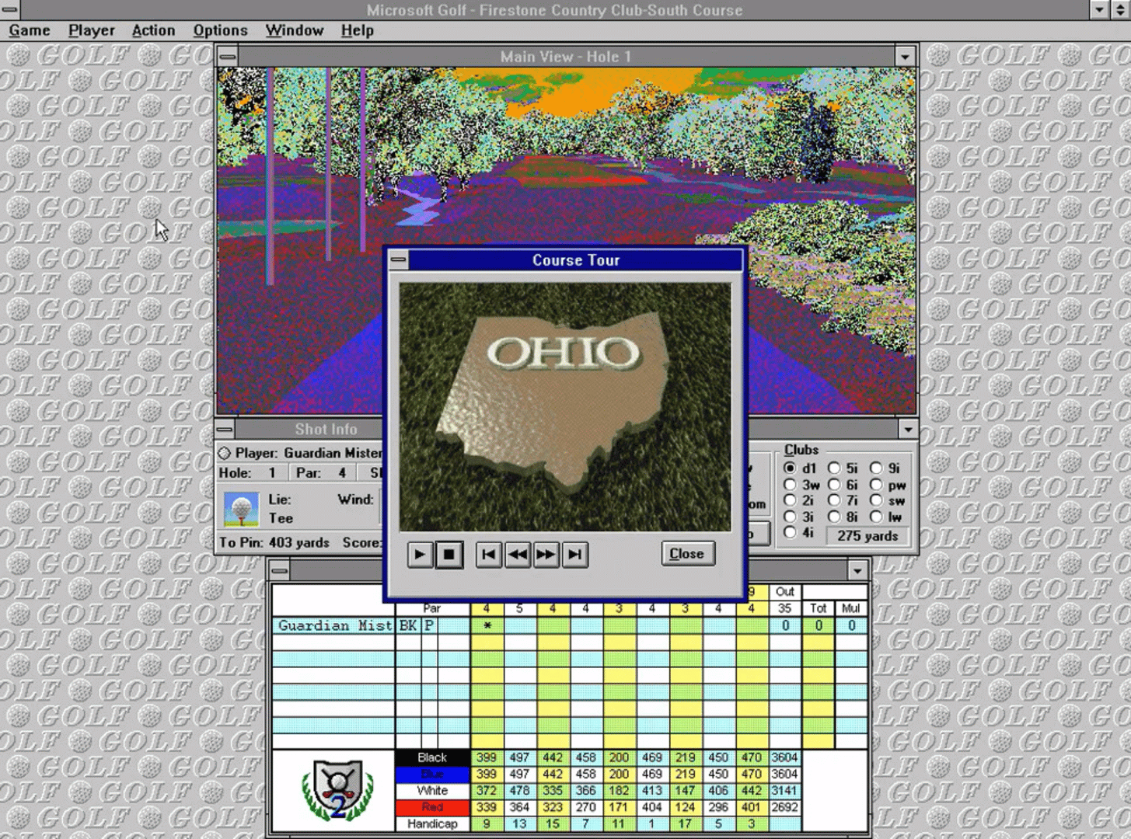Click the 275 yards distance field
The height and width of the screenshot is (839, 1131).
pyautogui.click(x=867, y=536)
